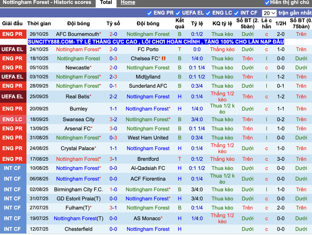Open Al-Qadsiah FC team link
312x235 pixels.
click(x=148, y=168)
